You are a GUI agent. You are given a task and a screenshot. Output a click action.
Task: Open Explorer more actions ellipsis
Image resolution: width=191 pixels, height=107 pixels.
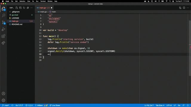(32, 8)
